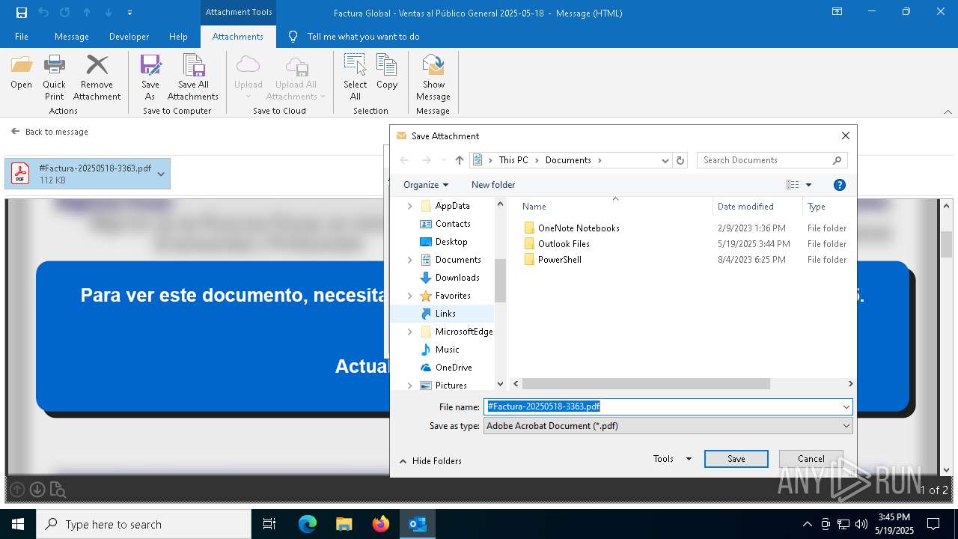Select the Outlook Files folder
The width and height of the screenshot is (958, 539).
564,244
